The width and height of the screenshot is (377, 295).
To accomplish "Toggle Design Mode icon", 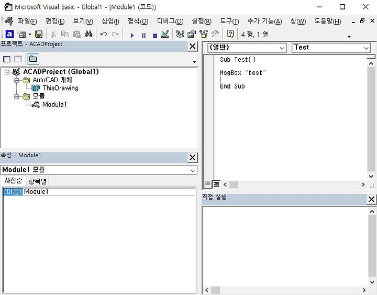I will pyautogui.click(x=165, y=35).
